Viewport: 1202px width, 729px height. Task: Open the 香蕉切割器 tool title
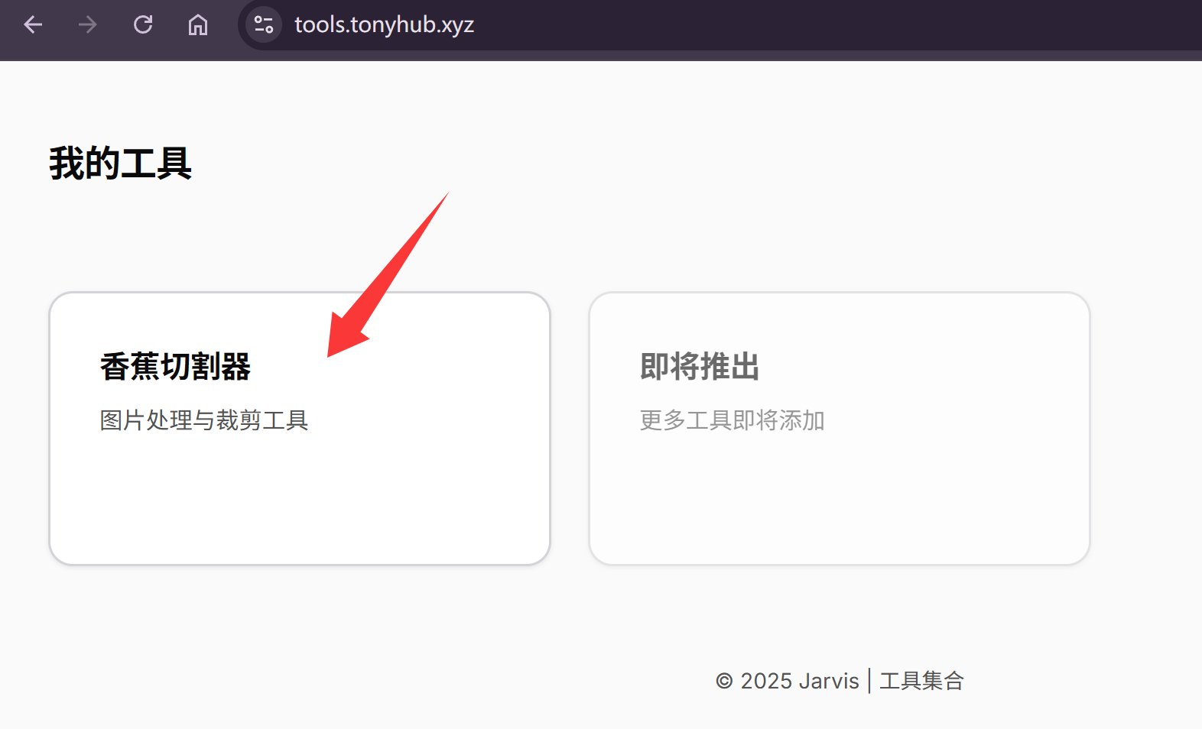(175, 367)
